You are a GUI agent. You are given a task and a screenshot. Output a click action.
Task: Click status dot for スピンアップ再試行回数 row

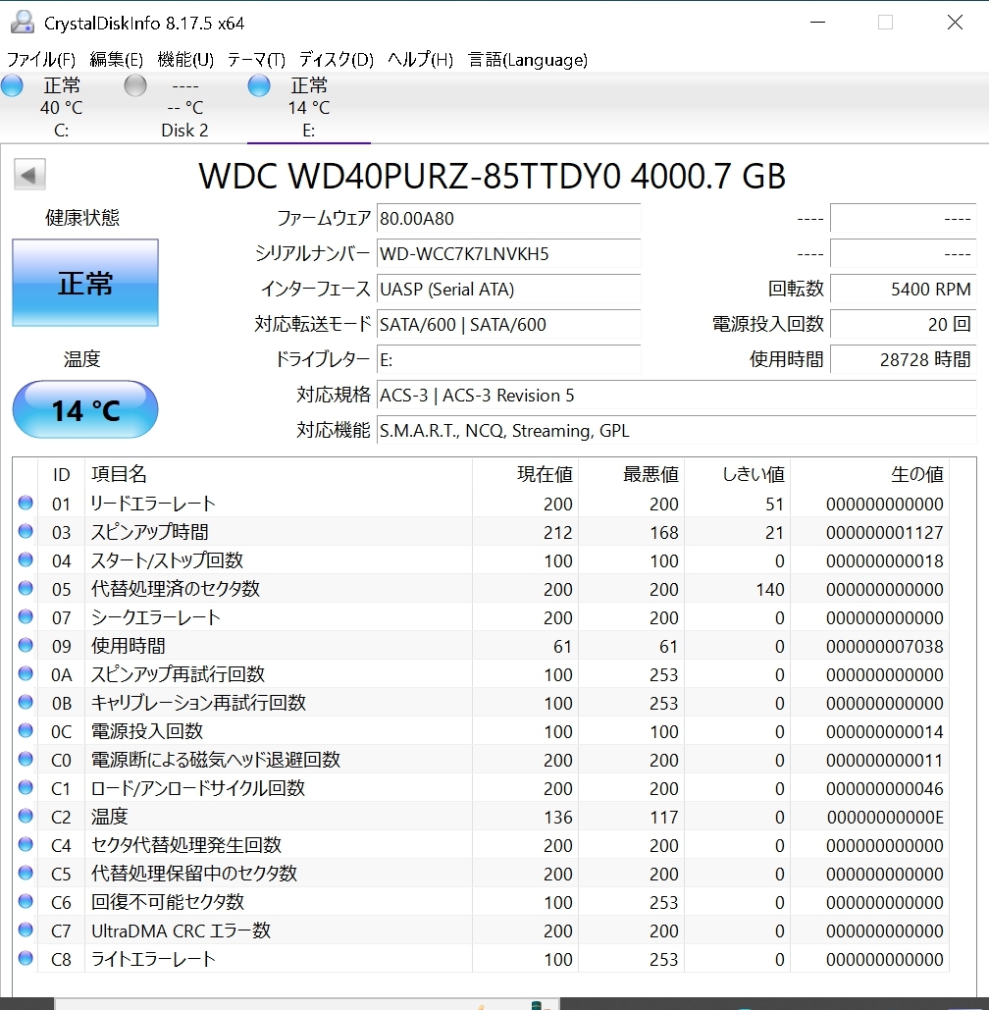[x=26, y=673]
